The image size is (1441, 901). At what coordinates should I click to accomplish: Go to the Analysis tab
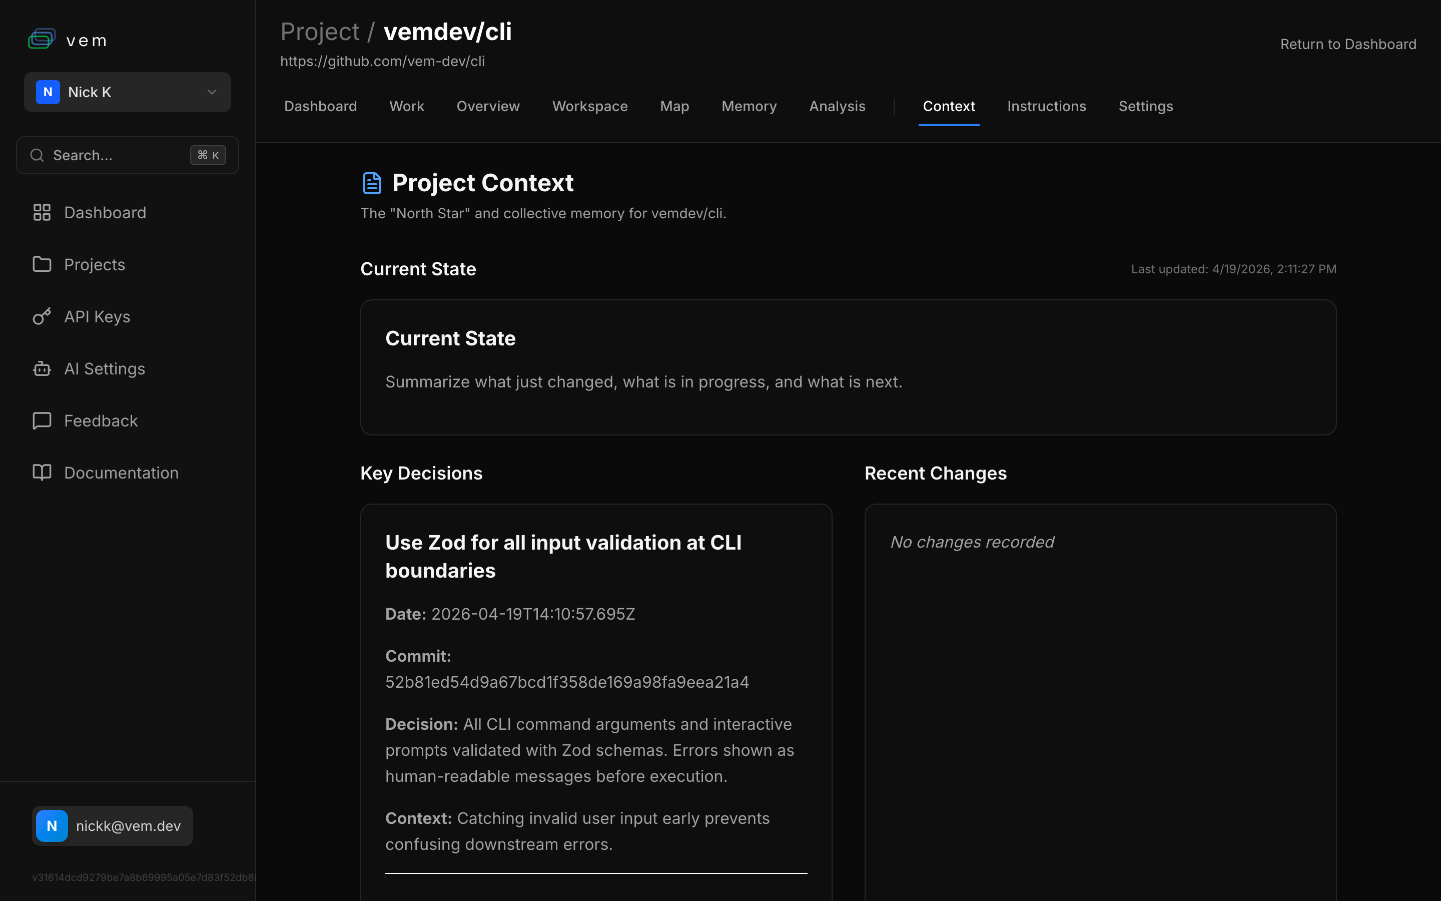tap(837, 107)
